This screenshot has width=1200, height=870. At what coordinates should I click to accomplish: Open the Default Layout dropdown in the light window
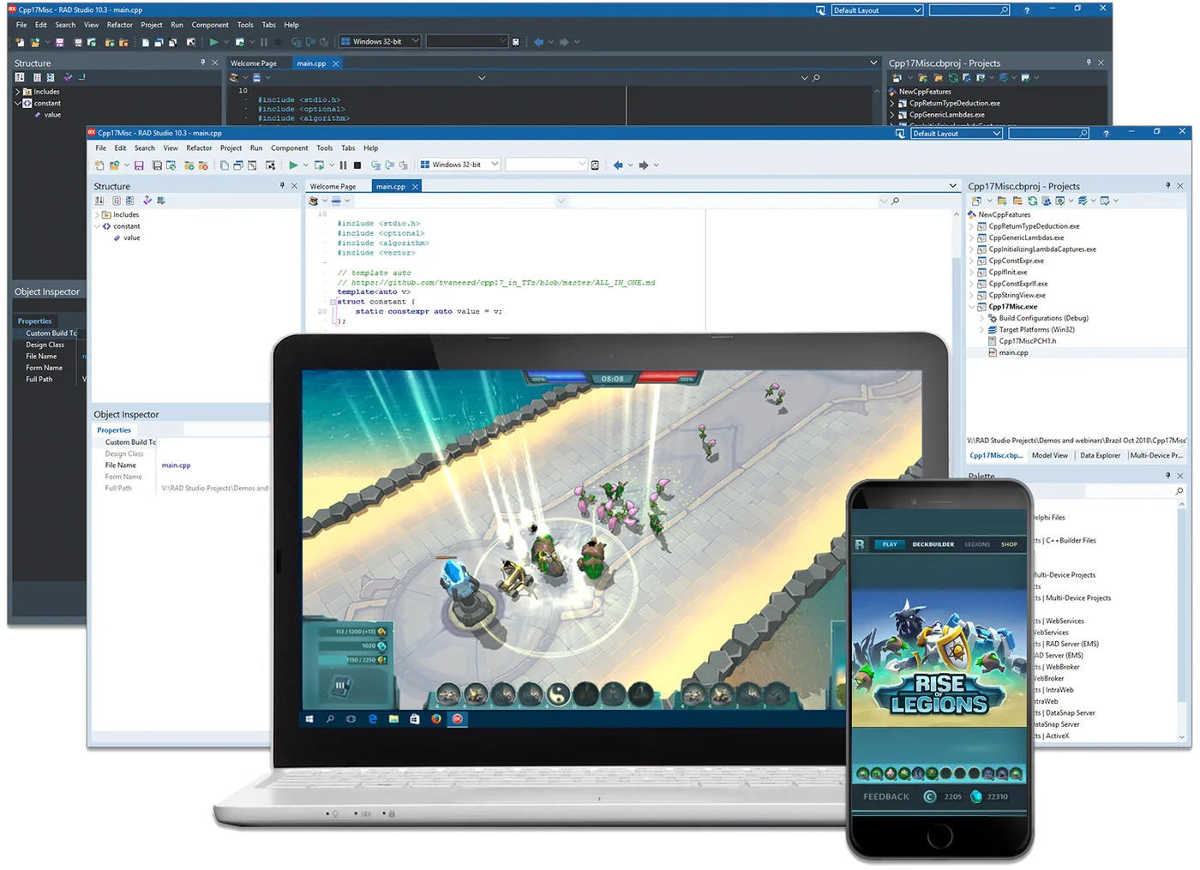click(x=956, y=134)
